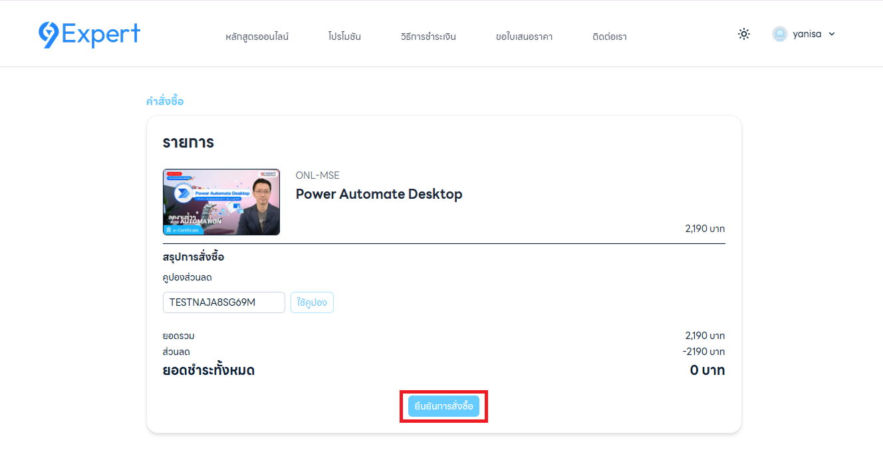
Task: Apply the coupon with ใช้คูปอง button
Action: (312, 302)
